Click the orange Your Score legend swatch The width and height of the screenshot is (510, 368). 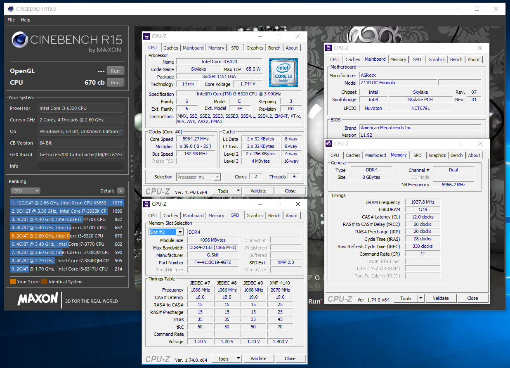click(x=13, y=282)
